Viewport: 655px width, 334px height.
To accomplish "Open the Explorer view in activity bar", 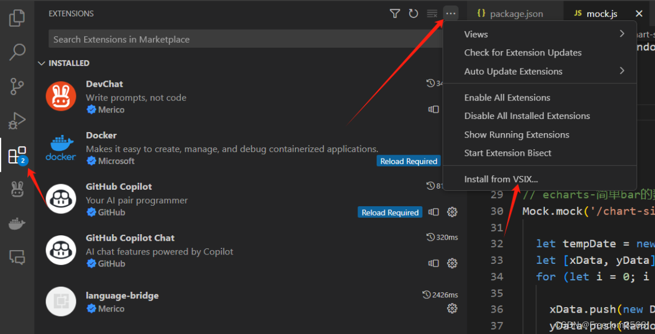I will 17,19.
